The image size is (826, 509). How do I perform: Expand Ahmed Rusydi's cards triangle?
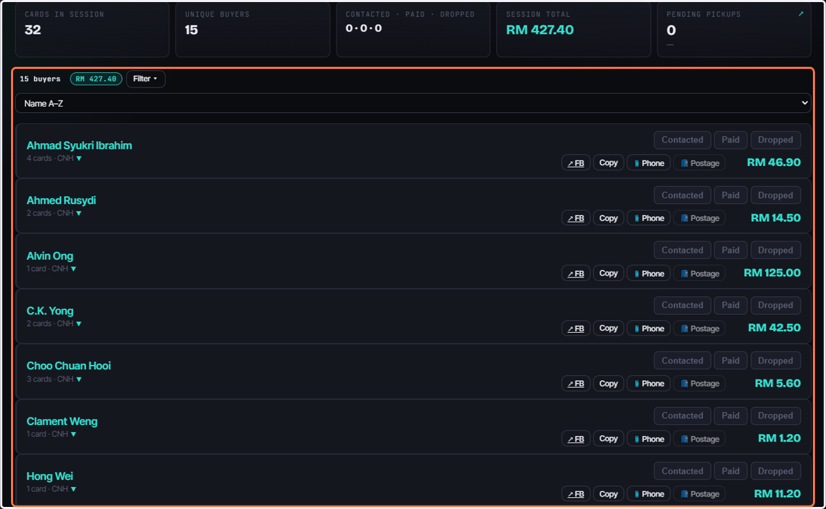pos(78,214)
